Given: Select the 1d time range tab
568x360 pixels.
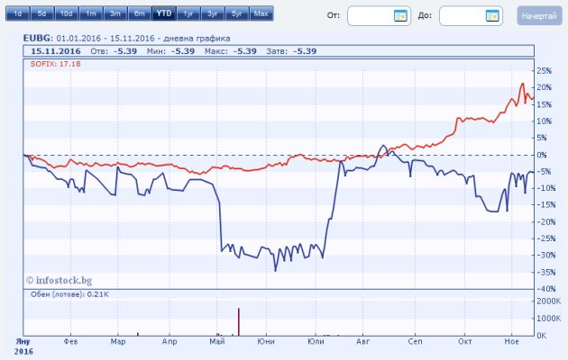Looking at the screenshot, I should tap(17, 13).
